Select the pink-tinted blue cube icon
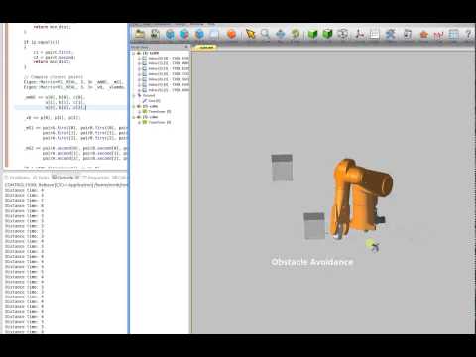The image size is (476, 357). pyautogui.click(x=184, y=34)
